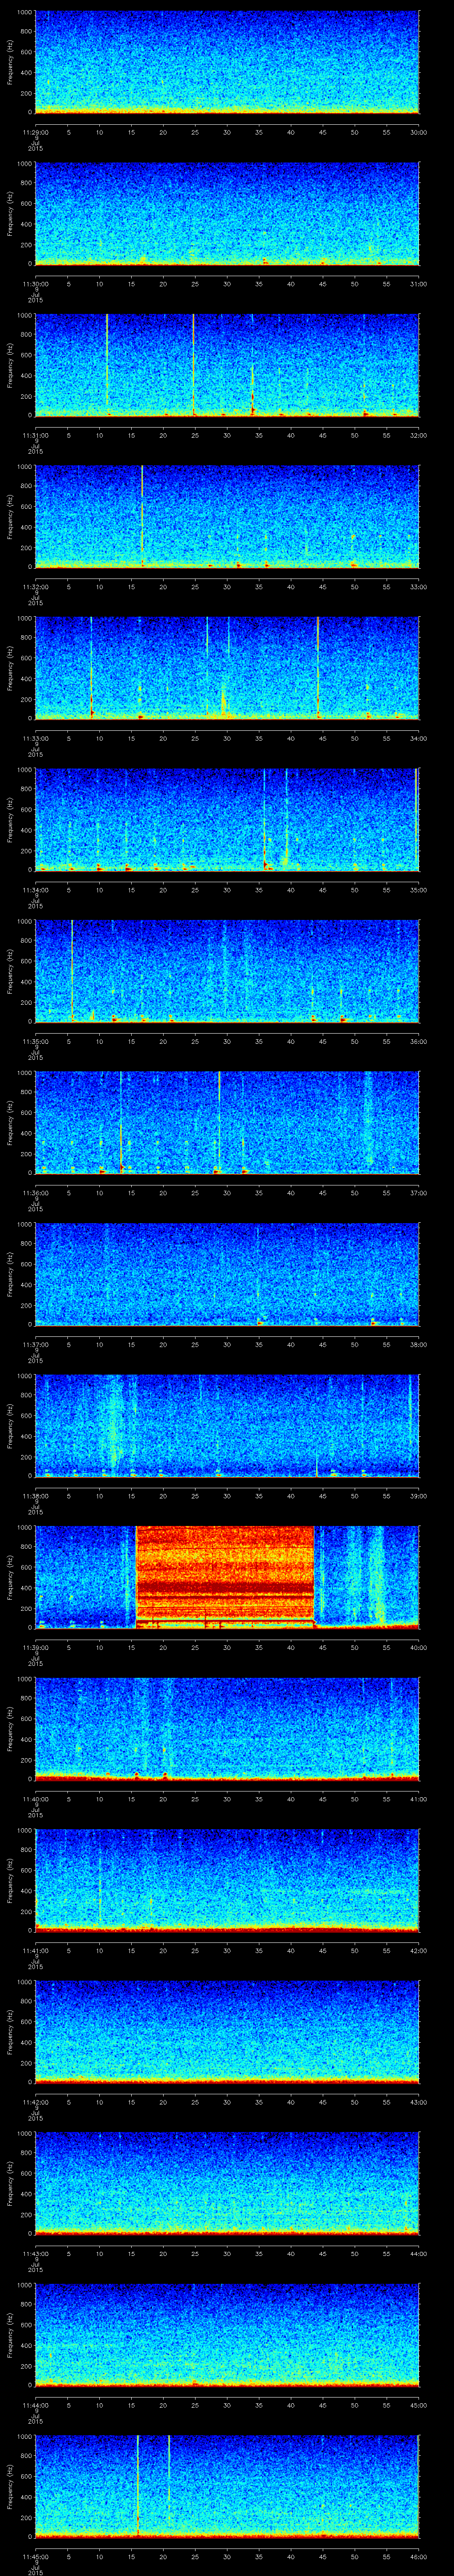This screenshot has width=454, height=2576.
Task: Click the 46:00 end time label
Action: tap(418, 2556)
